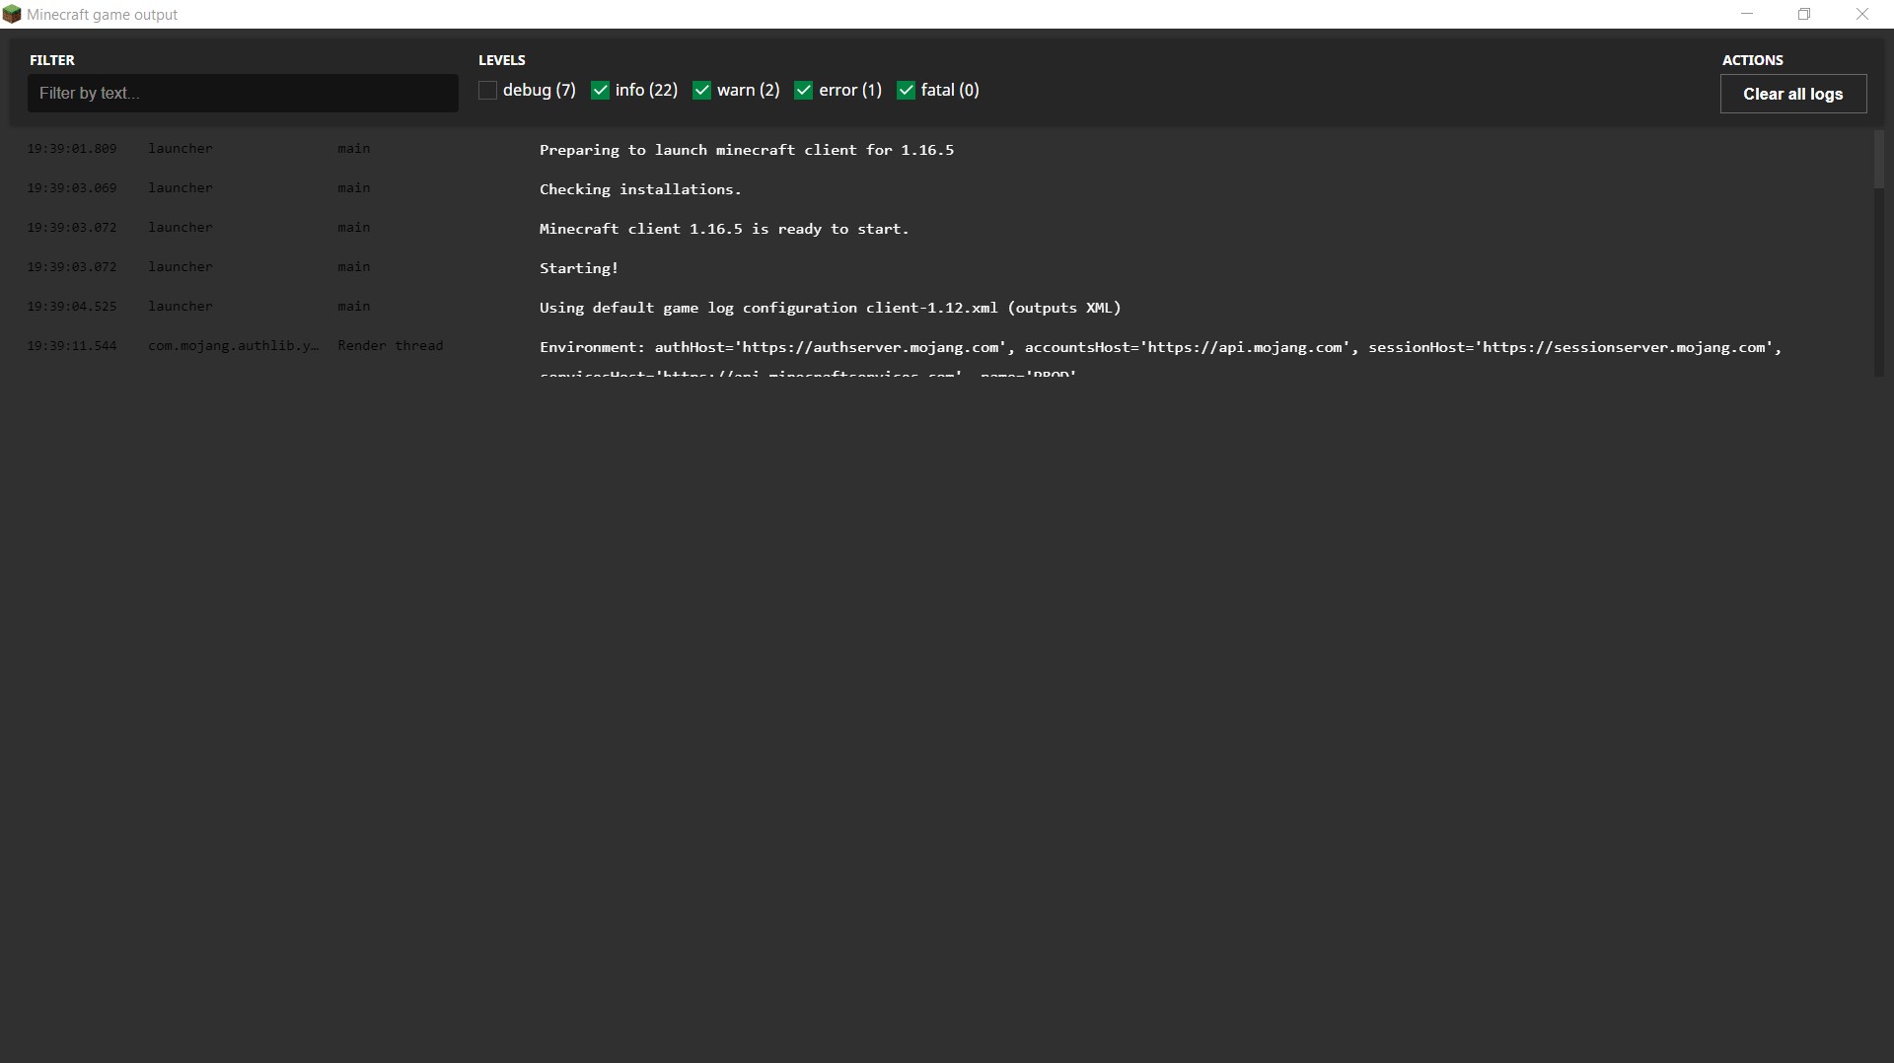Click the 19:39:04.525 timestamp
This screenshot has width=1894, height=1063.
click(x=72, y=307)
